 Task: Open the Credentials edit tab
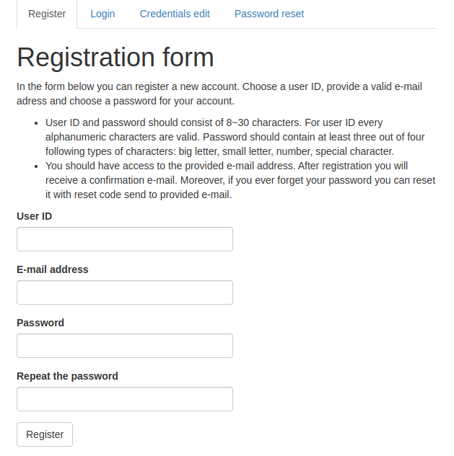coord(175,14)
